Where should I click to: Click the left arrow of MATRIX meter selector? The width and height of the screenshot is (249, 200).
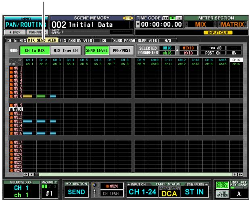[219, 25]
